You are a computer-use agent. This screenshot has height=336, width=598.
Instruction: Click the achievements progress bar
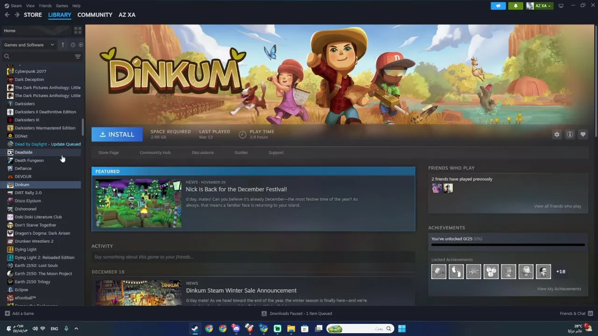pos(508,245)
